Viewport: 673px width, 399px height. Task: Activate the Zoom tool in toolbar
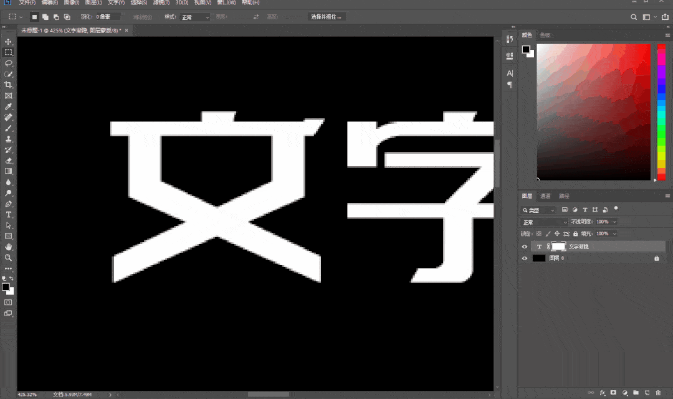pos(8,258)
